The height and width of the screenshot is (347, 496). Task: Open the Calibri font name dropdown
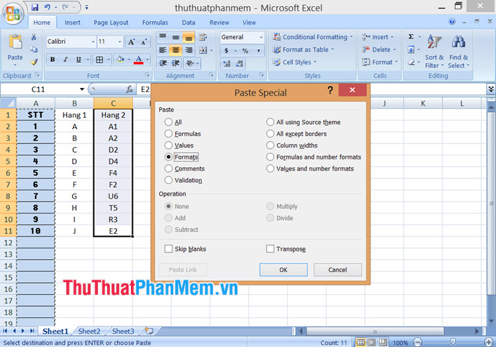coord(93,42)
